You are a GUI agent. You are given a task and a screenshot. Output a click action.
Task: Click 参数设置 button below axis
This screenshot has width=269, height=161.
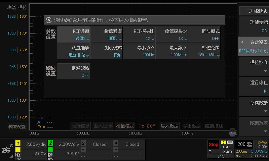pyautogui.click(x=17, y=126)
